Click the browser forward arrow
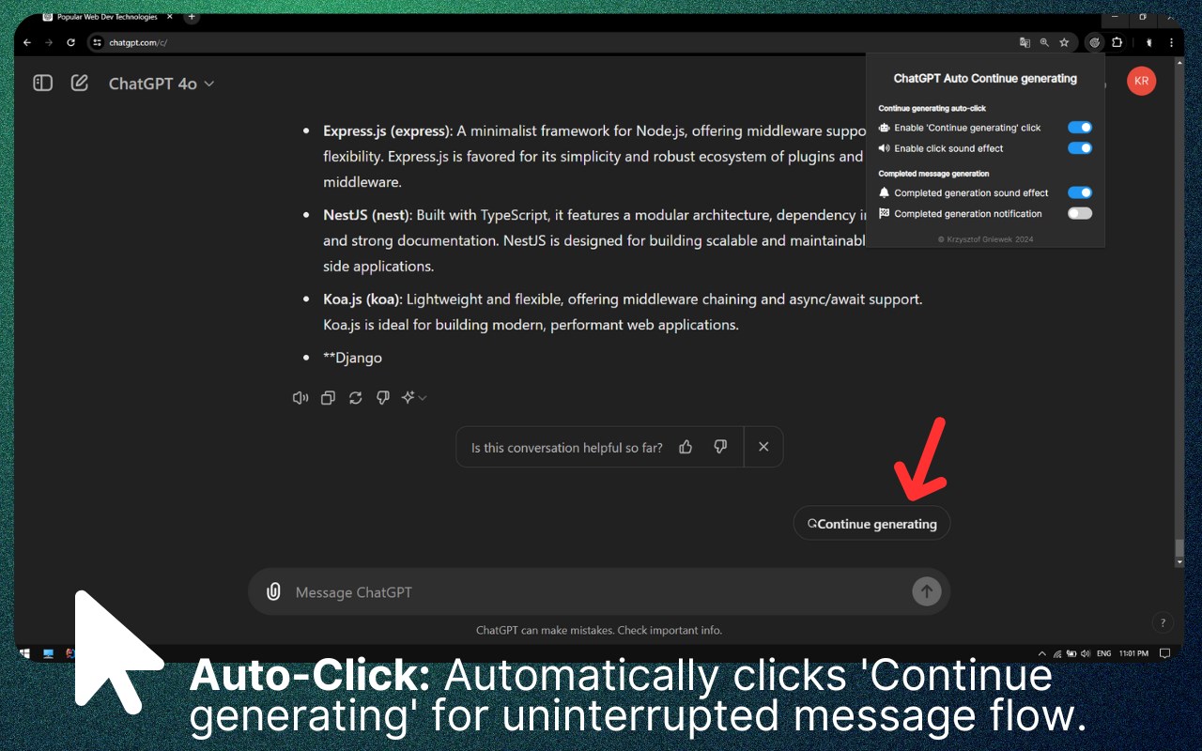The width and height of the screenshot is (1202, 751). tap(49, 42)
